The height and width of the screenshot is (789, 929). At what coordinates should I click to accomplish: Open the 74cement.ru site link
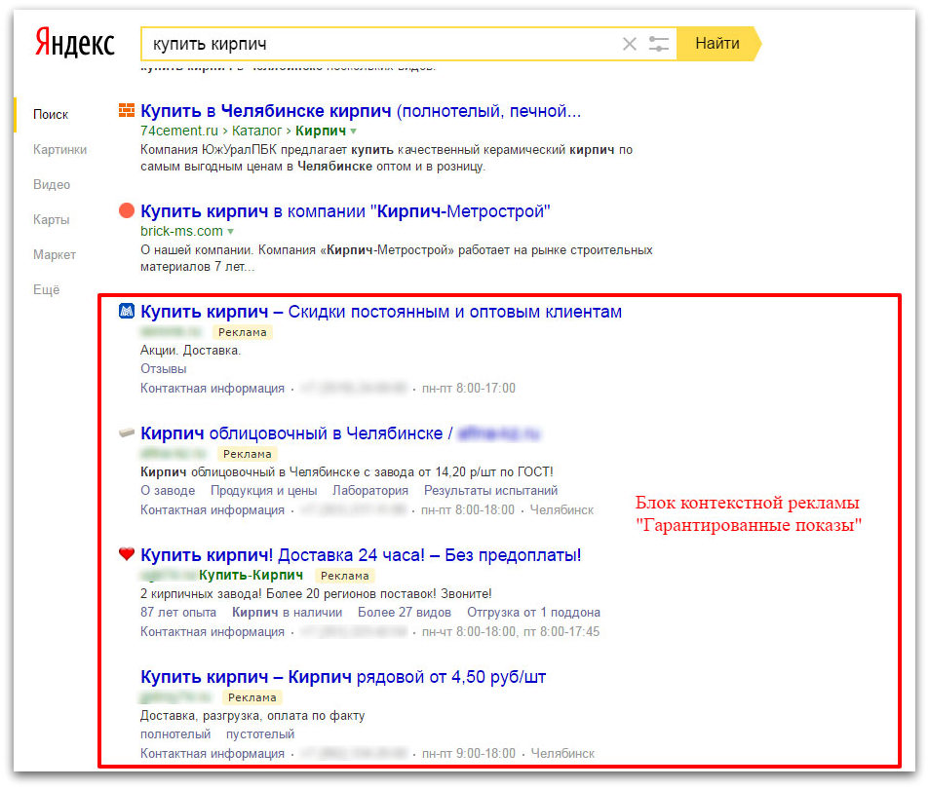179,131
